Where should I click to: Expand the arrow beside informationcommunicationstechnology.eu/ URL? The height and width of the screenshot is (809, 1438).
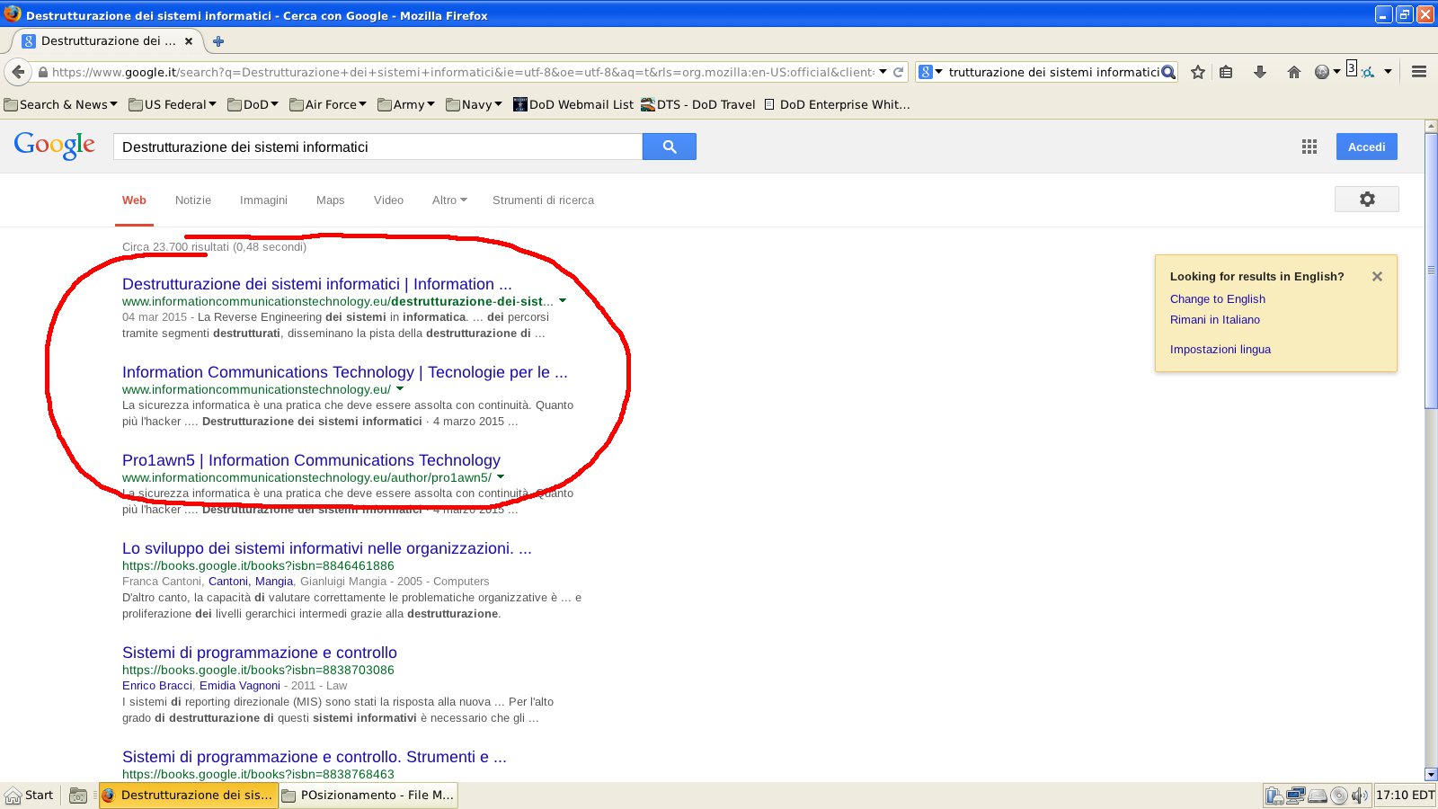tap(400, 388)
